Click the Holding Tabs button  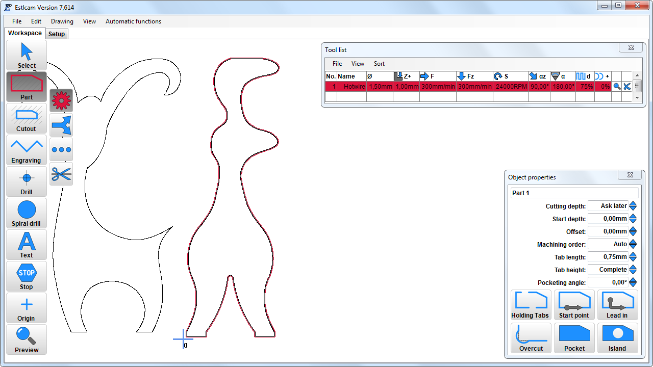point(531,305)
